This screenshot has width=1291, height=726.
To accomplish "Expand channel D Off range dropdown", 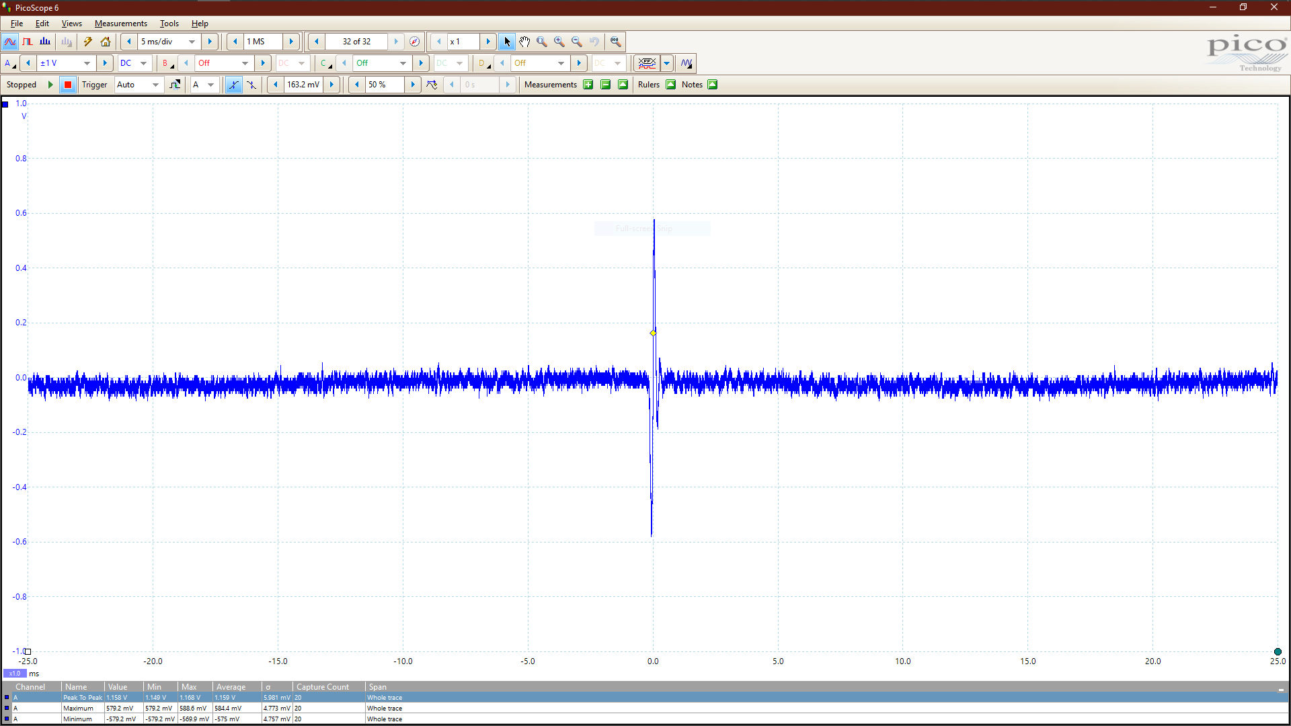I will point(561,63).
